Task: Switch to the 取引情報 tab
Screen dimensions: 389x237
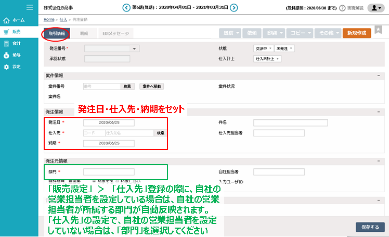Action: click(57, 33)
